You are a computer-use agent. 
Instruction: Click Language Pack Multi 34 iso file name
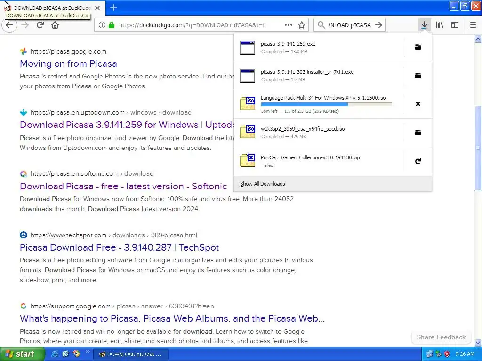pyautogui.click(x=323, y=98)
